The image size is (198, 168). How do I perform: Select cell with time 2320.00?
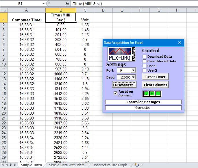pos(61,138)
